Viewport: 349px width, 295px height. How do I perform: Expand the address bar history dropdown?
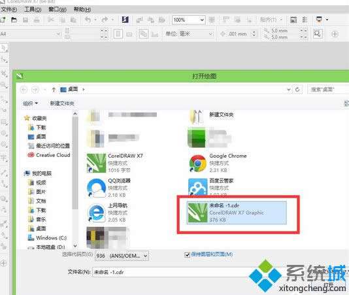point(289,90)
